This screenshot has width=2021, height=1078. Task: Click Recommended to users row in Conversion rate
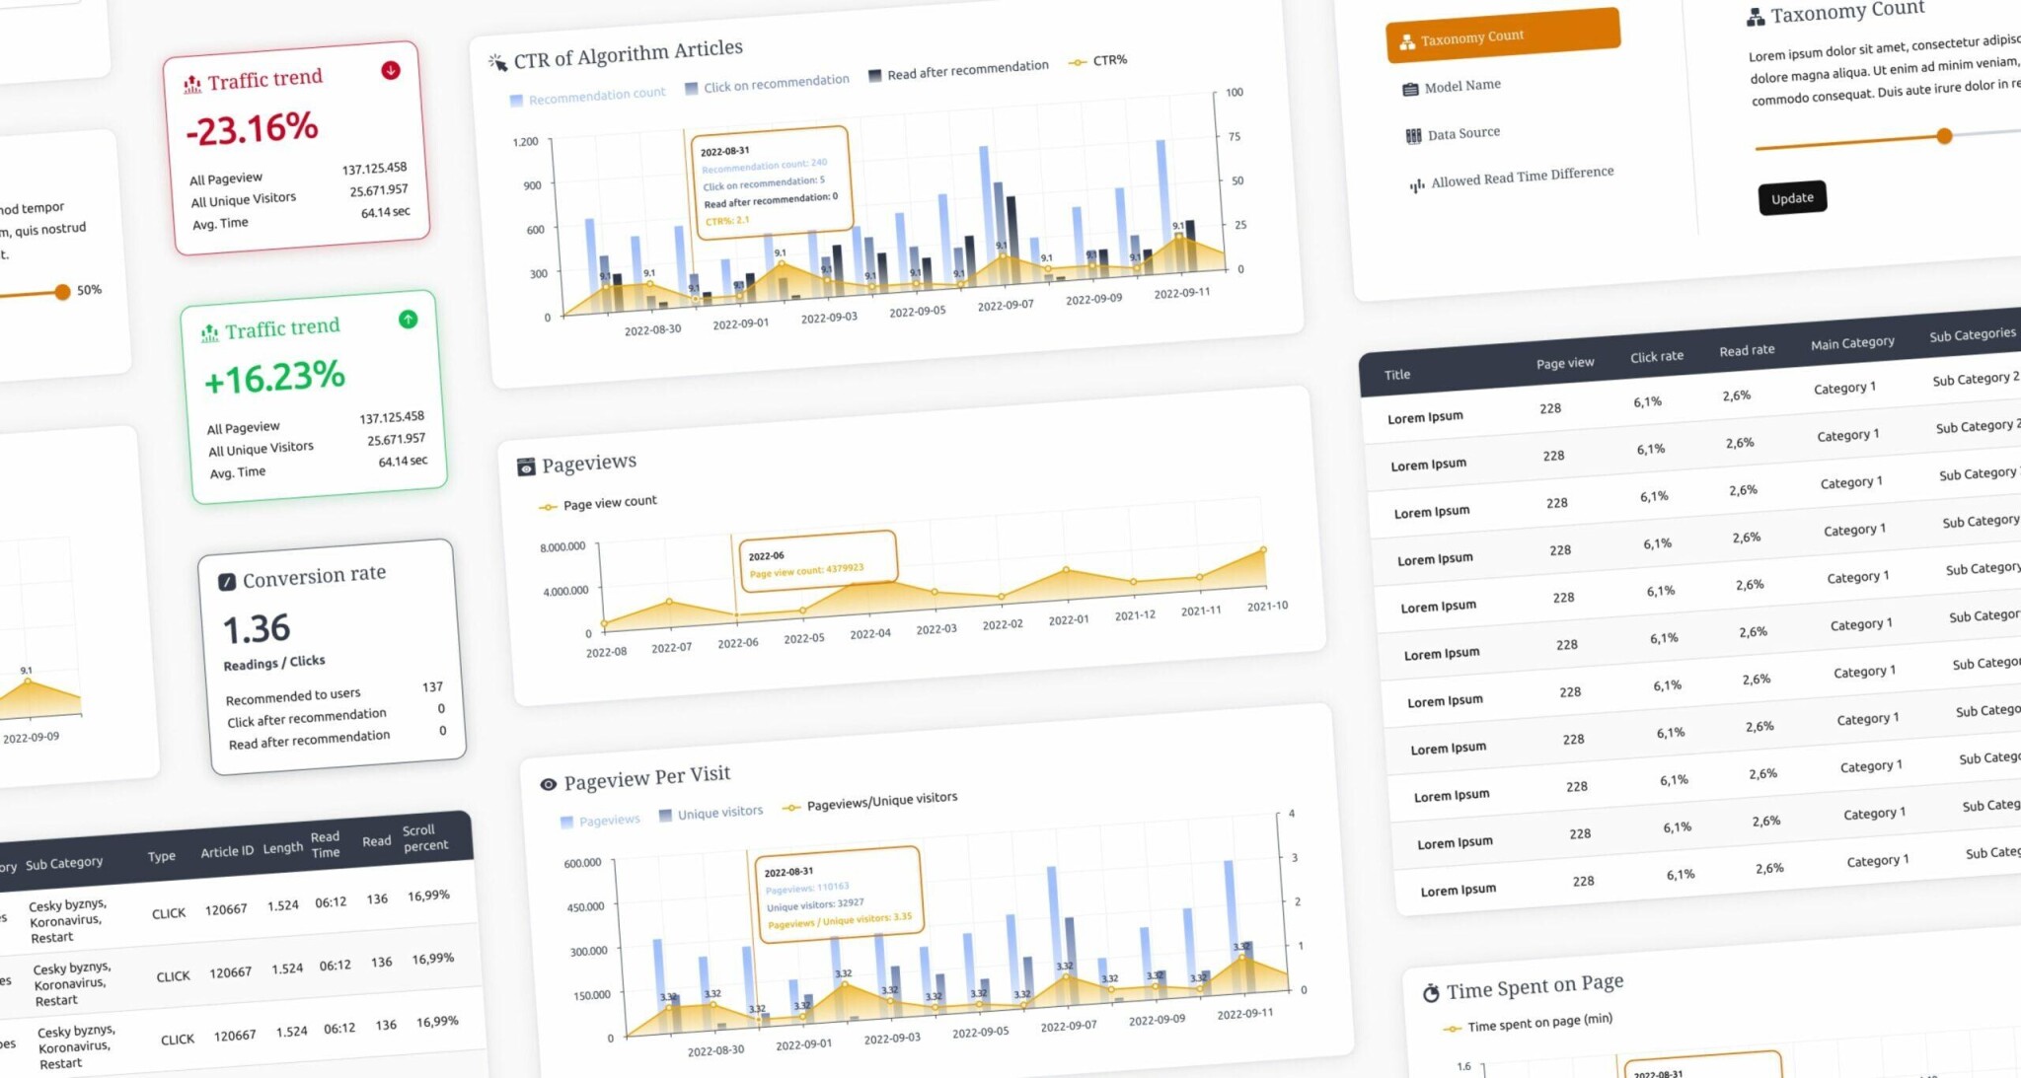click(x=336, y=692)
